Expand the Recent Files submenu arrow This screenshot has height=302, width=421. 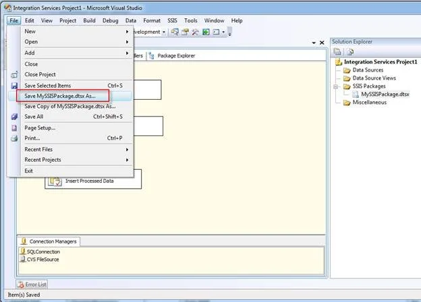coord(127,150)
